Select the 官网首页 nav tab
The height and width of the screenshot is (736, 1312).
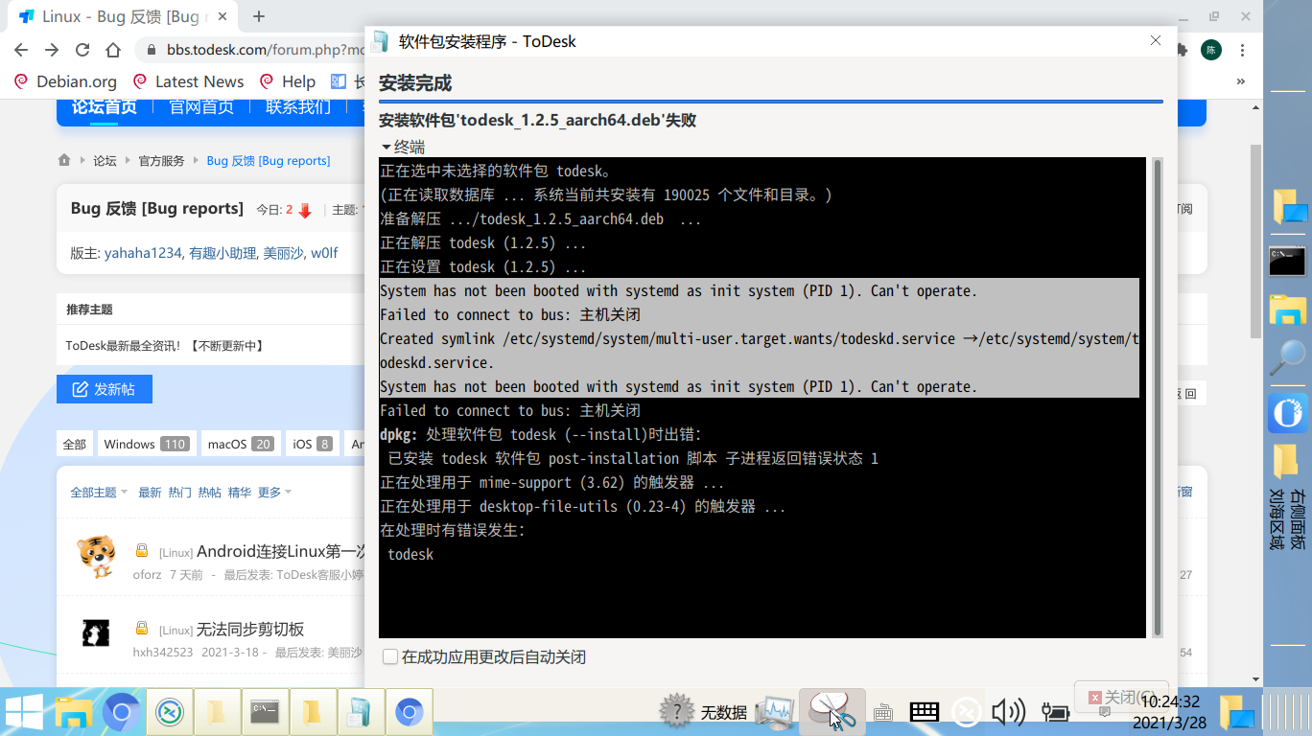point(201,106)
